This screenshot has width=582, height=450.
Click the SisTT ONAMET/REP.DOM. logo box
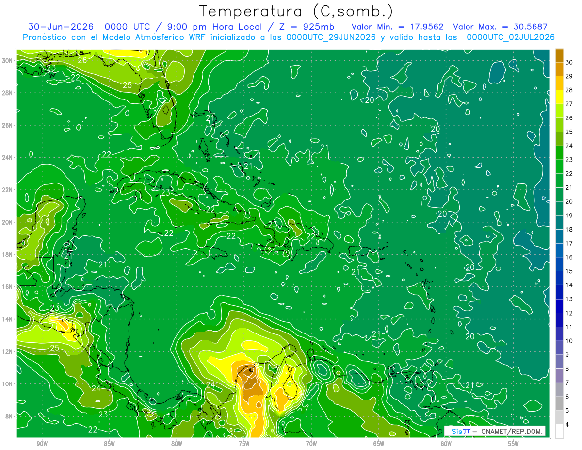point(495,431)
